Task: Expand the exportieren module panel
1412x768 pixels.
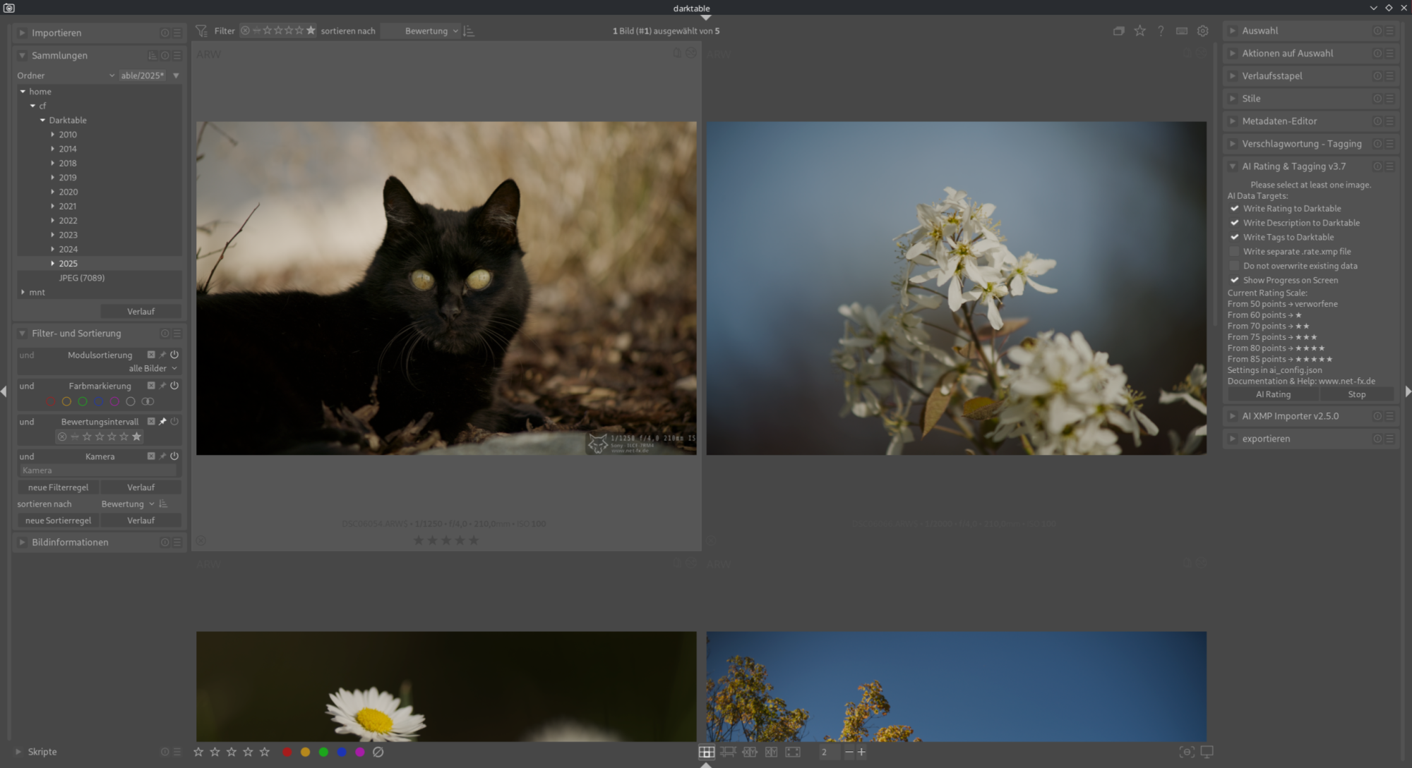Action: pyautogui.click(x=1265, y=439)
